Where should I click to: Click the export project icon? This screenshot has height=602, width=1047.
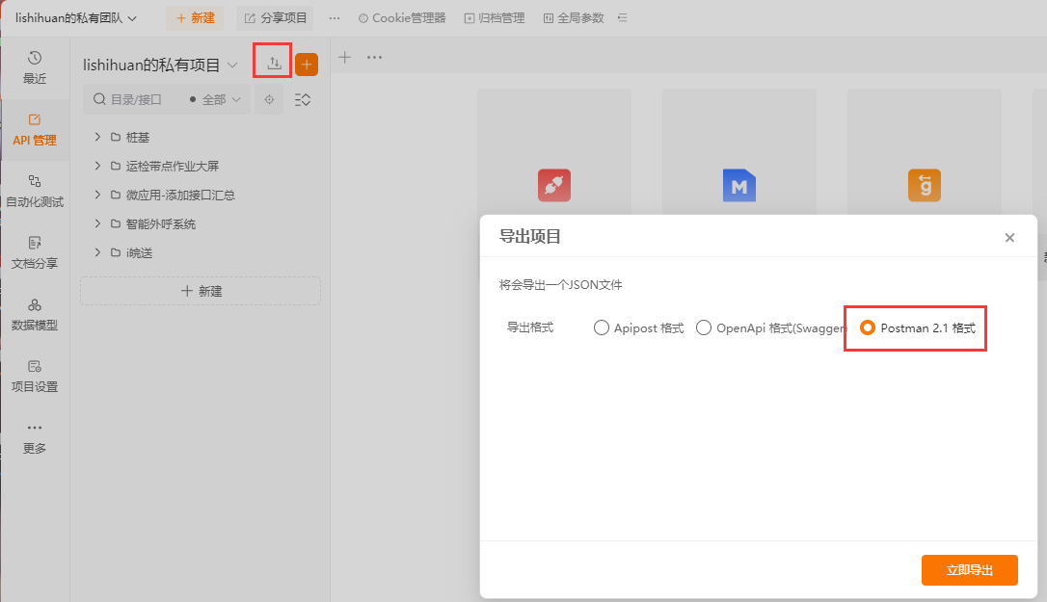pos(275,64)
